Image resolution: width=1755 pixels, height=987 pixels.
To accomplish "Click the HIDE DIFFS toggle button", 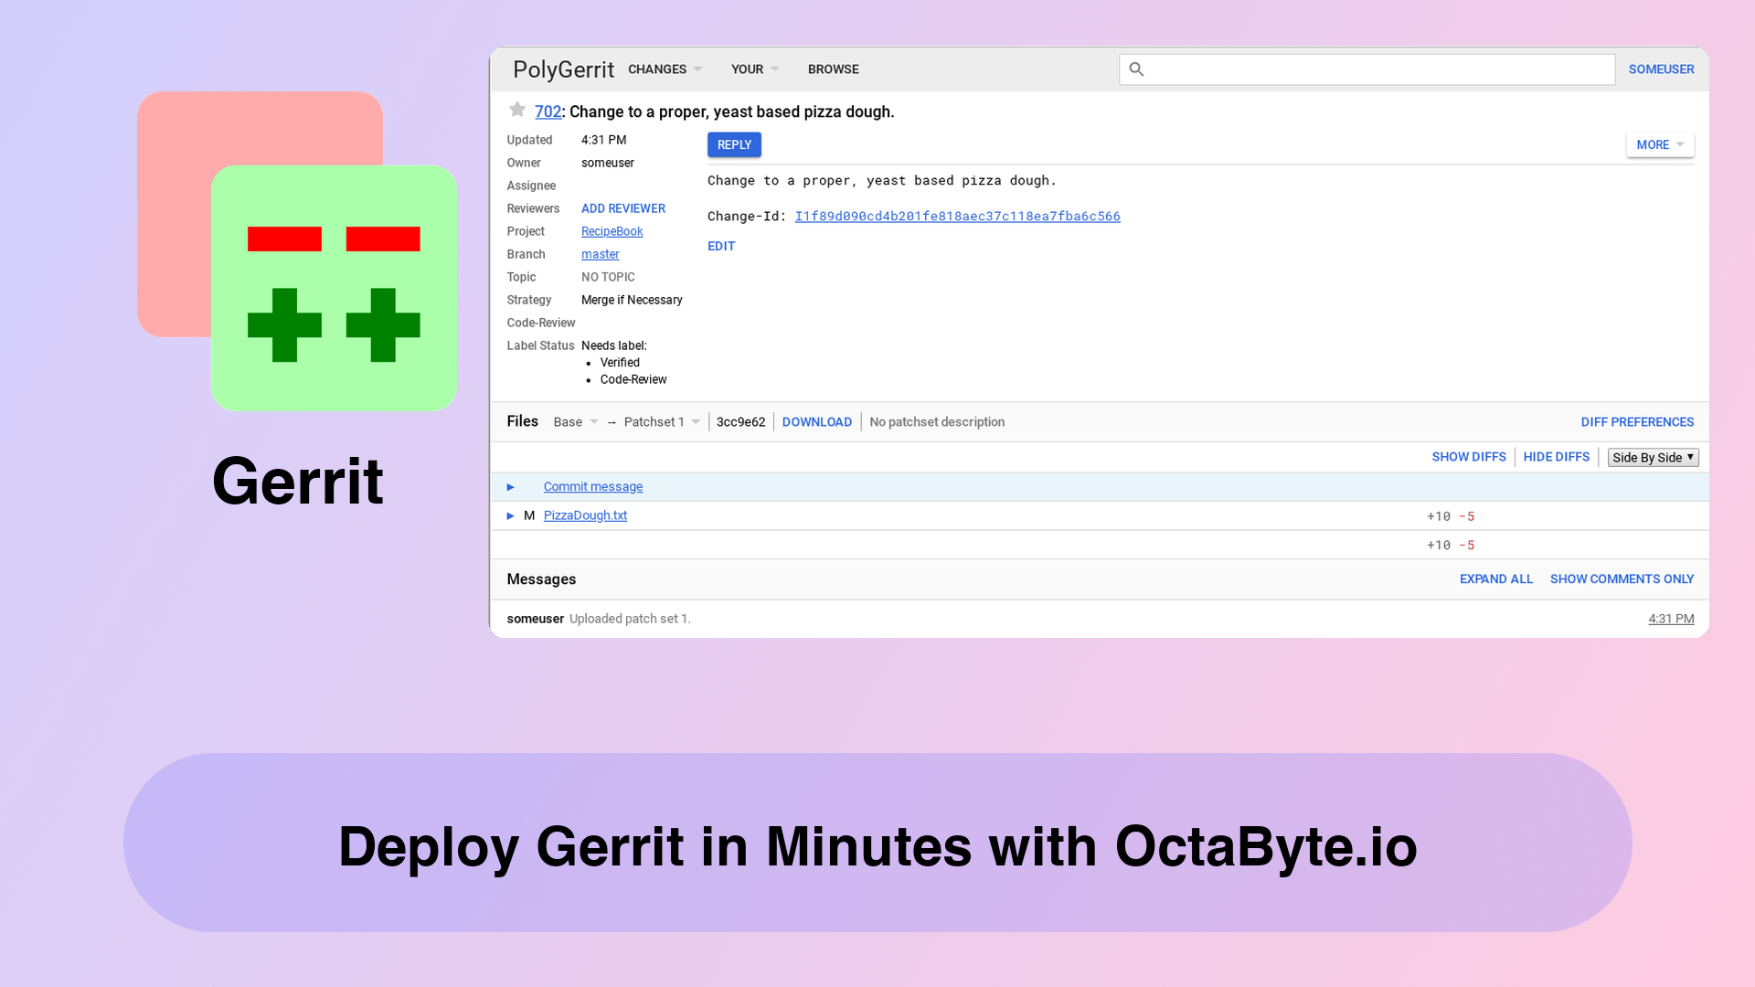I will (1556, 457).
